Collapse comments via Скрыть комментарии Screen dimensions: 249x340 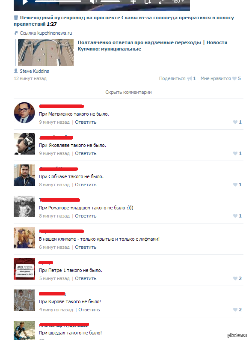[x=128, y=92]
